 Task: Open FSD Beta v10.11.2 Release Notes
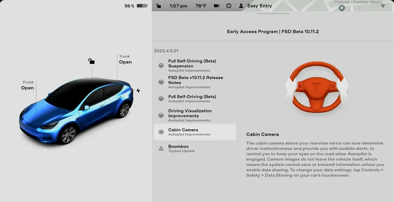[195, 82]
